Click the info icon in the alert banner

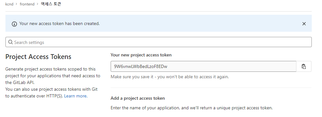tap(14, 24)
